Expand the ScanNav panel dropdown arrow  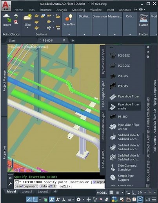click(69, 34)
